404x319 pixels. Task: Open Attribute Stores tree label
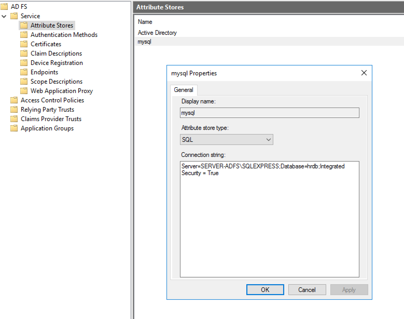[x=52, y=25]
